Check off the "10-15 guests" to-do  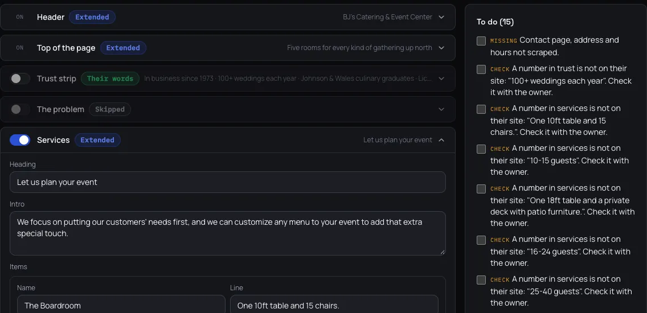481,149
